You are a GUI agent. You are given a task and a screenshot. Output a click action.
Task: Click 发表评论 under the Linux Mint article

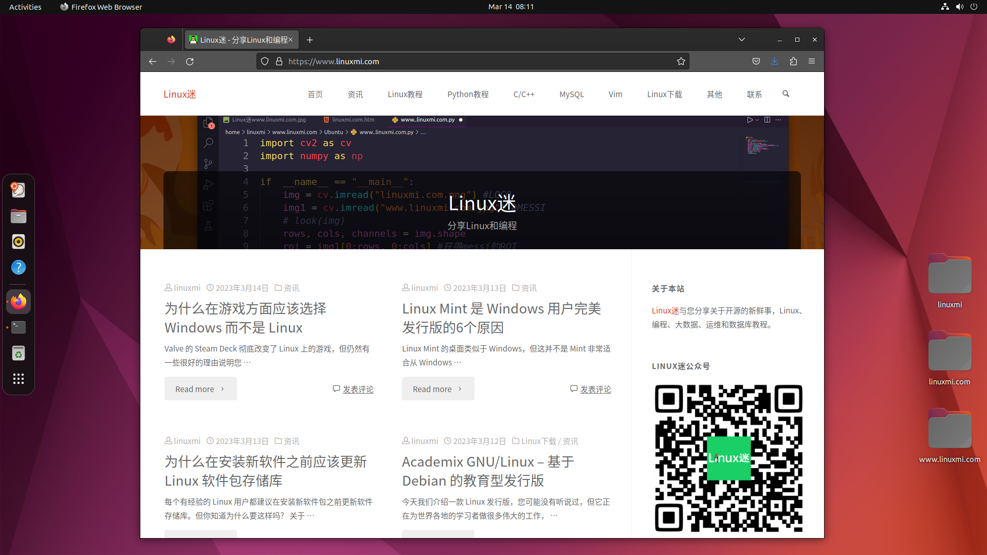[x=595, y=389]
